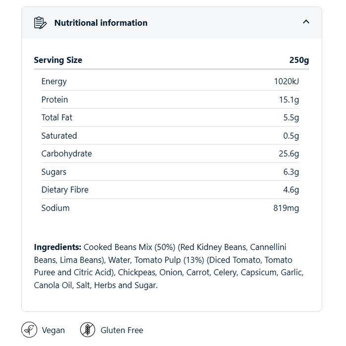This screenshot has width=346, height=346.
Task: Collapse the Nutritional information section chevron
Action: (306, 22)
